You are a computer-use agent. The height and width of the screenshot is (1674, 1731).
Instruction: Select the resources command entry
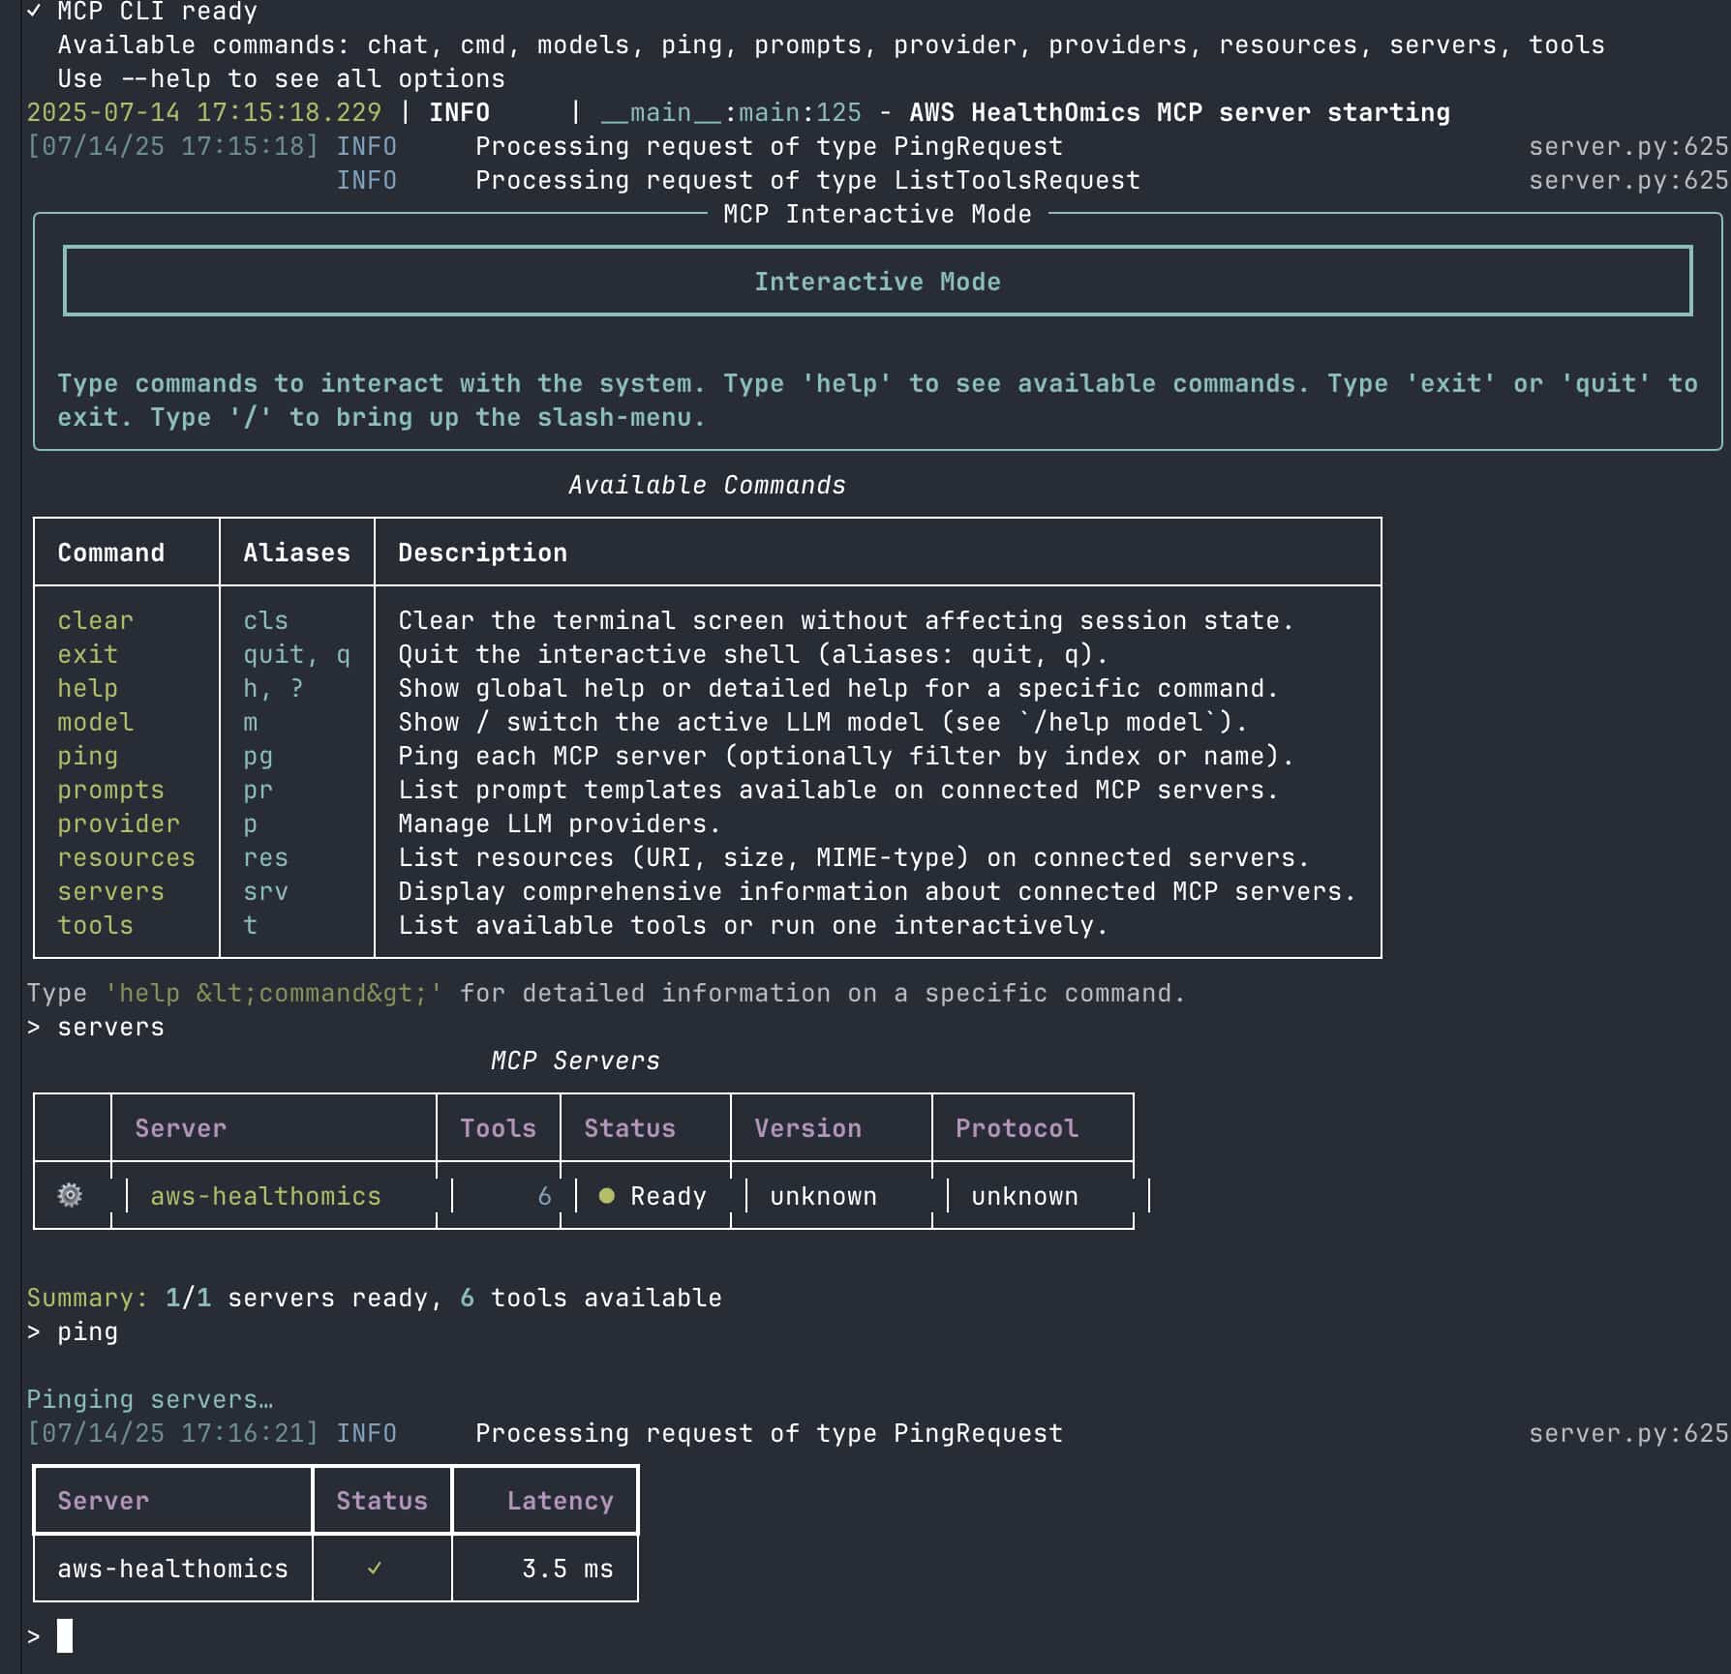[125, 857]
